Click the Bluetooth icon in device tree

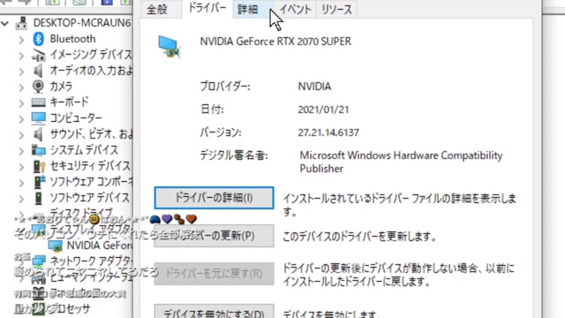click(38, 39)
